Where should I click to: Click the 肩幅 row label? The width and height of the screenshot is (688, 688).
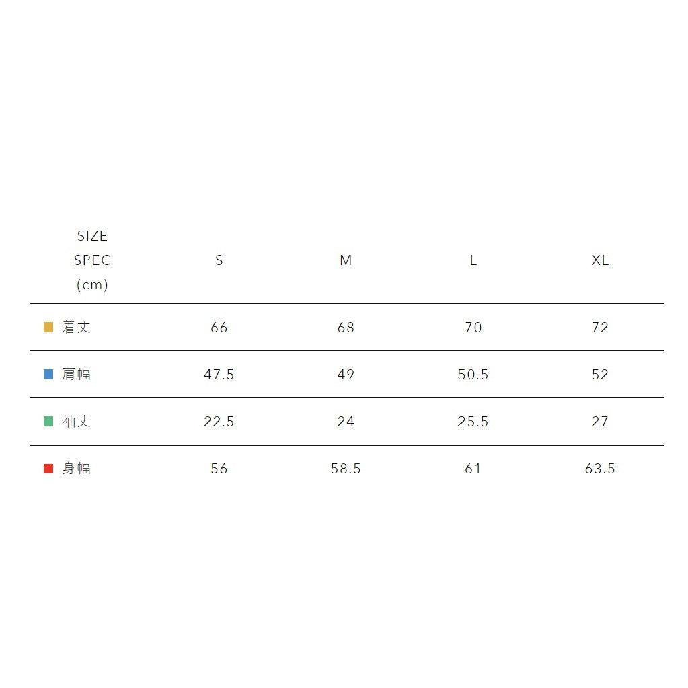[77, 375]
